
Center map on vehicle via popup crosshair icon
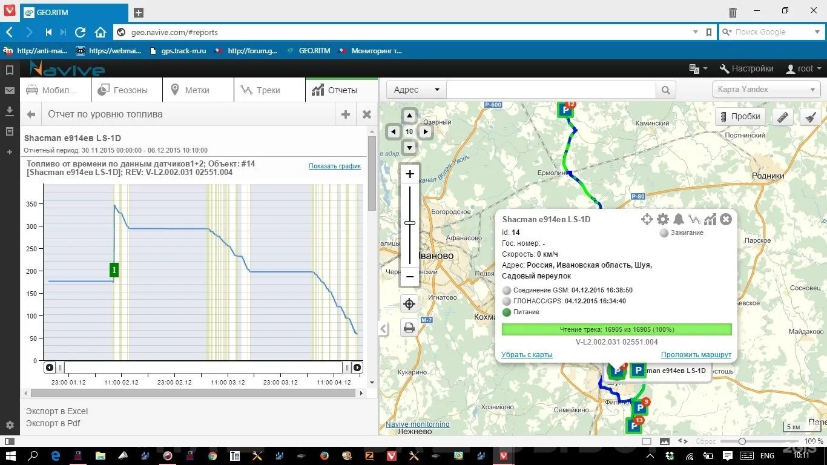tap(647, 219)
